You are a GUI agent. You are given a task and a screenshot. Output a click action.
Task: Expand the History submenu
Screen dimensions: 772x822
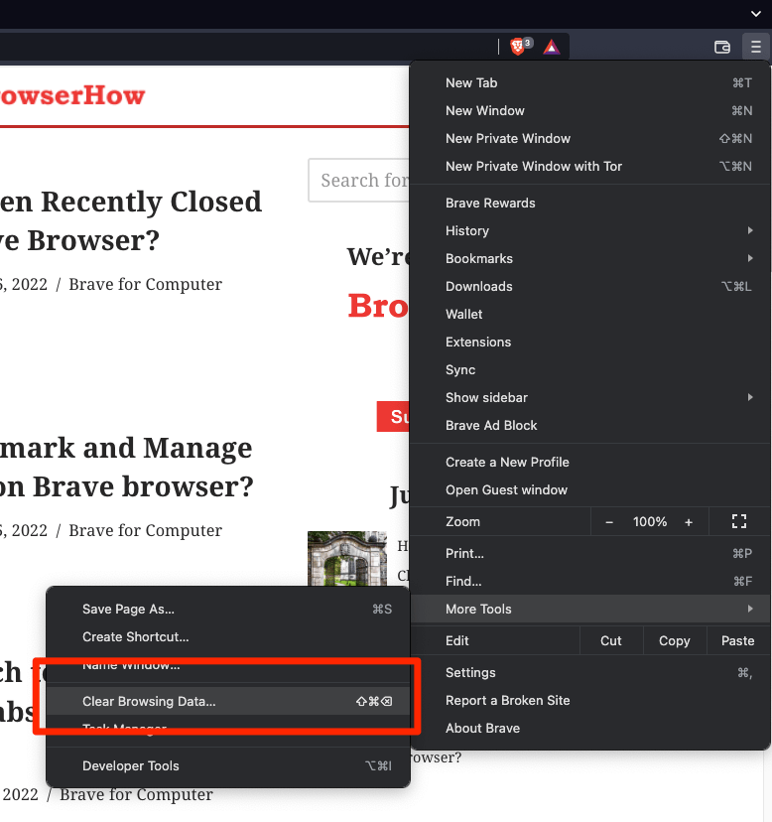(x=589, y=230)
